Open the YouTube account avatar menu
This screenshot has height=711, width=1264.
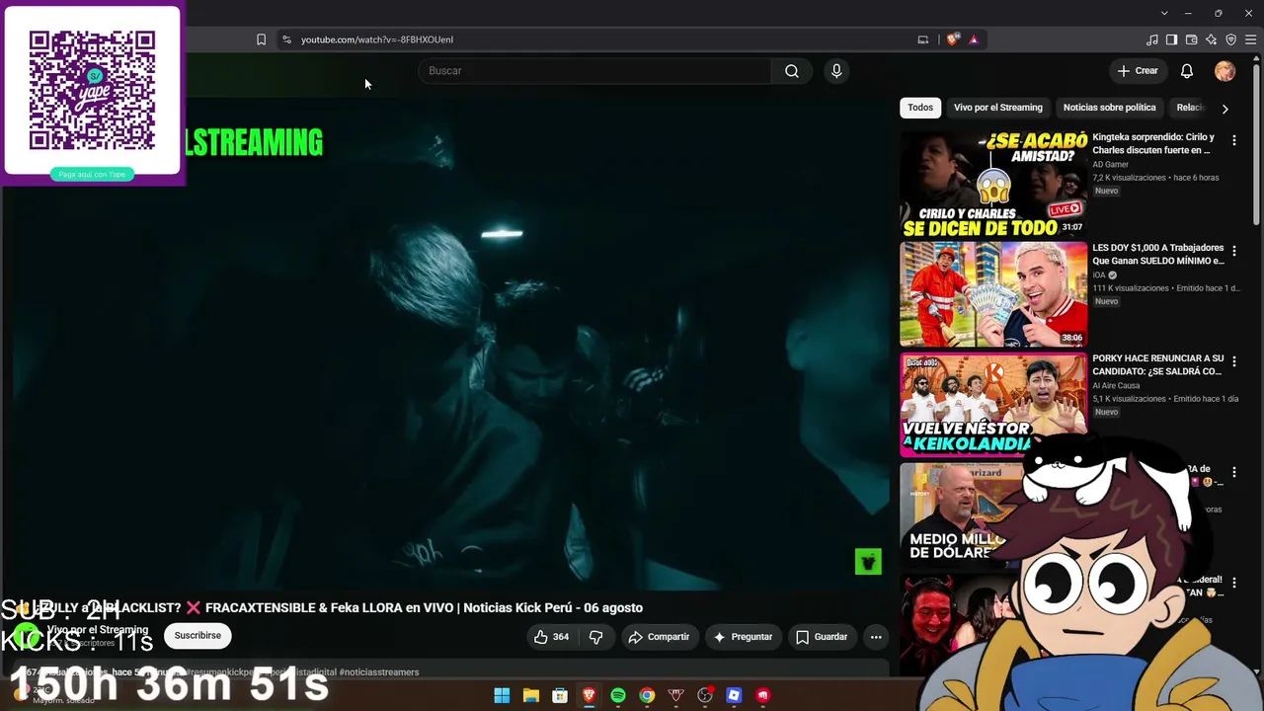[1224, 71]
